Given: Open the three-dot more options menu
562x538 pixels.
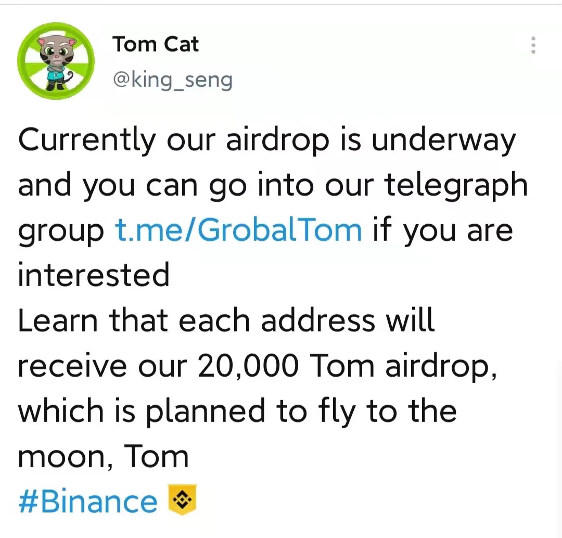Looking at the screenshot, I should (x=533, y=45).
